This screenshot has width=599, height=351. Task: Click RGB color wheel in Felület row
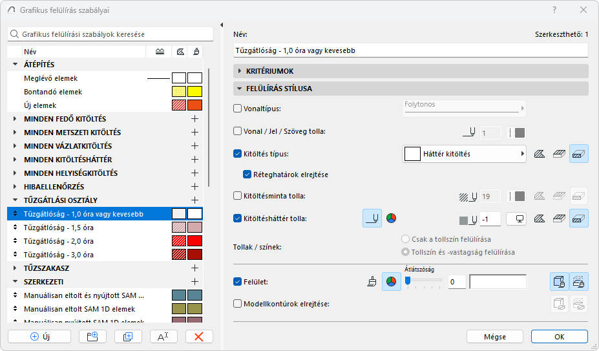(x=391, y=282)
